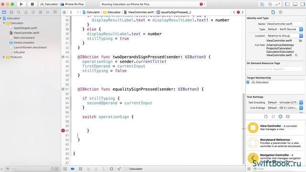Open the Text Encoding dropdown
The width and height of the screenshot is (306, 172).
pos(284,102)
